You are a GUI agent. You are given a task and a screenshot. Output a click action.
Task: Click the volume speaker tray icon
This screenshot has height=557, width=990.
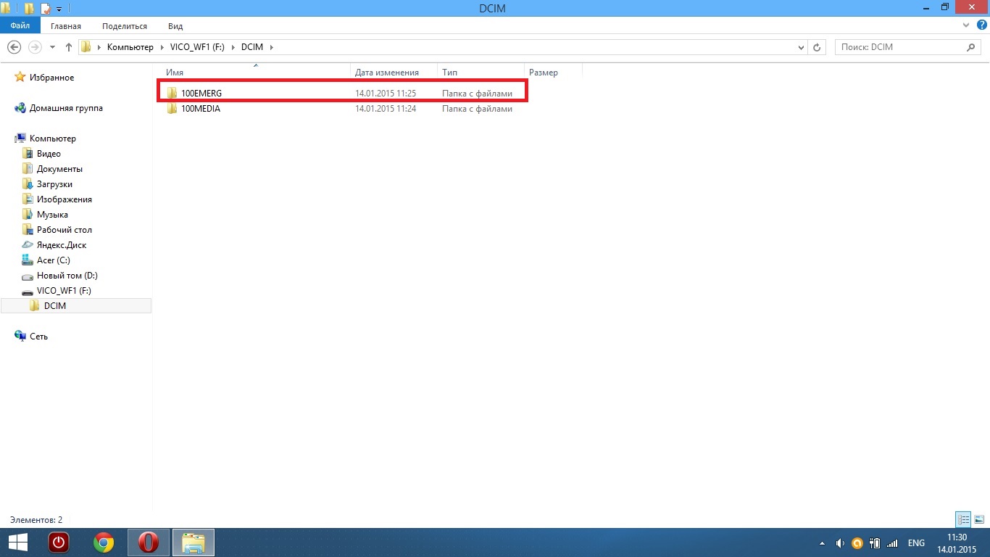point(840,543)
